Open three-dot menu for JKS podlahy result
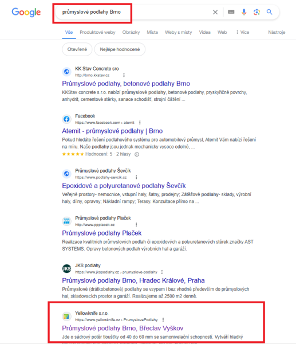The image size is (296, 344). pos(162,272)
